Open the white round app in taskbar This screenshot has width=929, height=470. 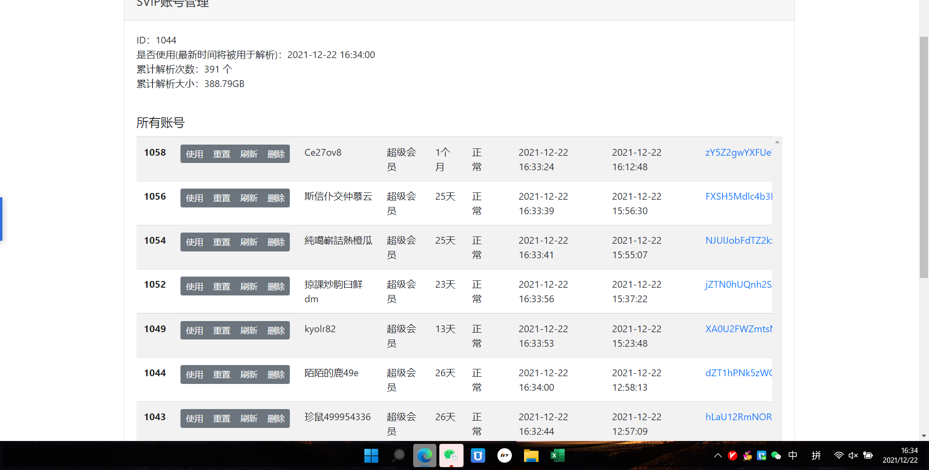tap(505, 455)
